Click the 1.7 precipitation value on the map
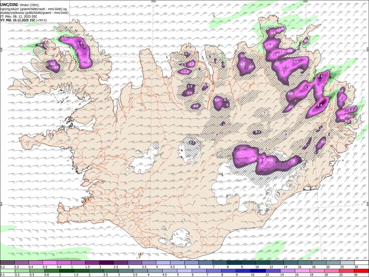Image resolution: width=369 pixels, height=277 pixels. (x=307, y=88)
